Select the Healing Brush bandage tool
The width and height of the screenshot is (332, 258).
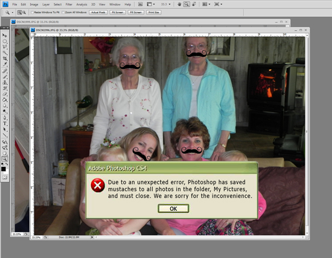(x=5, y=71)
